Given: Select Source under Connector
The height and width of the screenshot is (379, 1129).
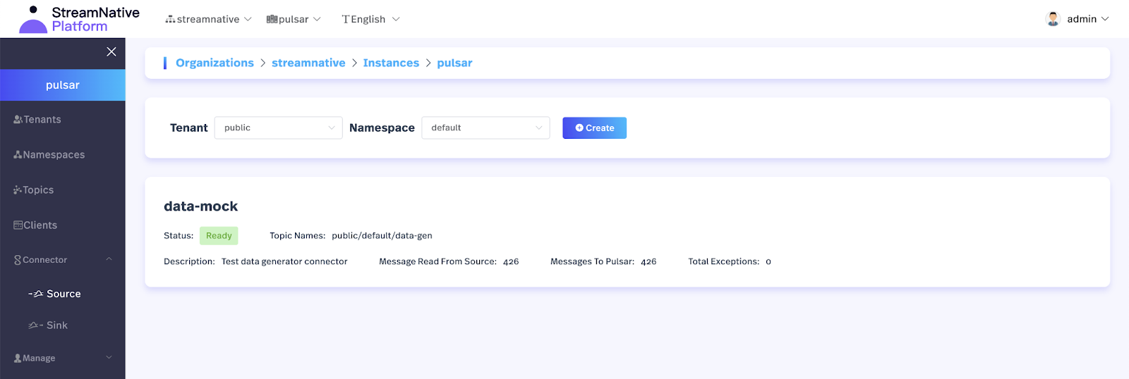Looking at the screenshot, I should click(63, 294).
